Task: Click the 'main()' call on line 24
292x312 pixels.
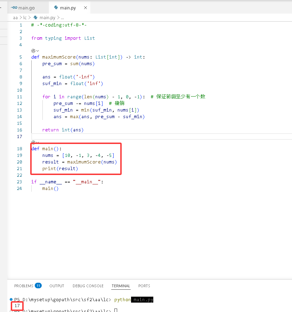Action: coord(50,189)
